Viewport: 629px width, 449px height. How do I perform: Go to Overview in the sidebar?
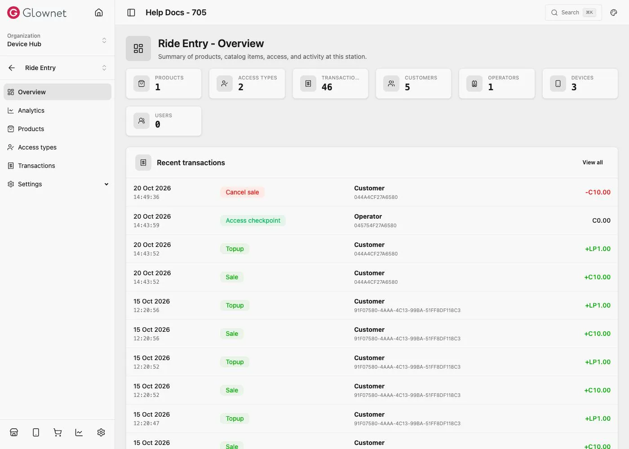58,92
